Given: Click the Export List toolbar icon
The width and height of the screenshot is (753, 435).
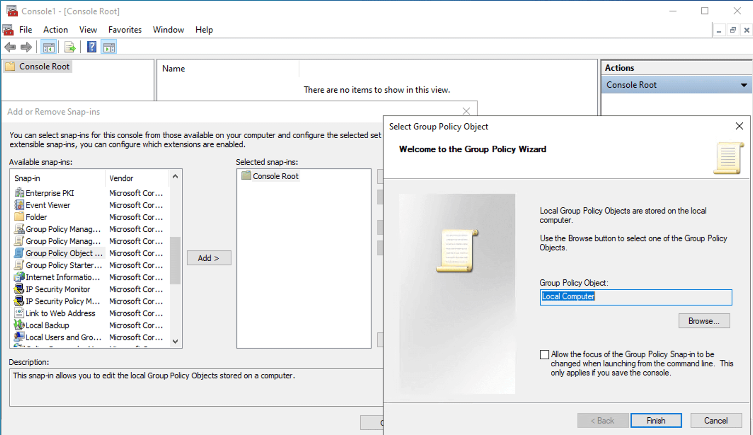Looking at the screenshot, I should pos(70,46).
